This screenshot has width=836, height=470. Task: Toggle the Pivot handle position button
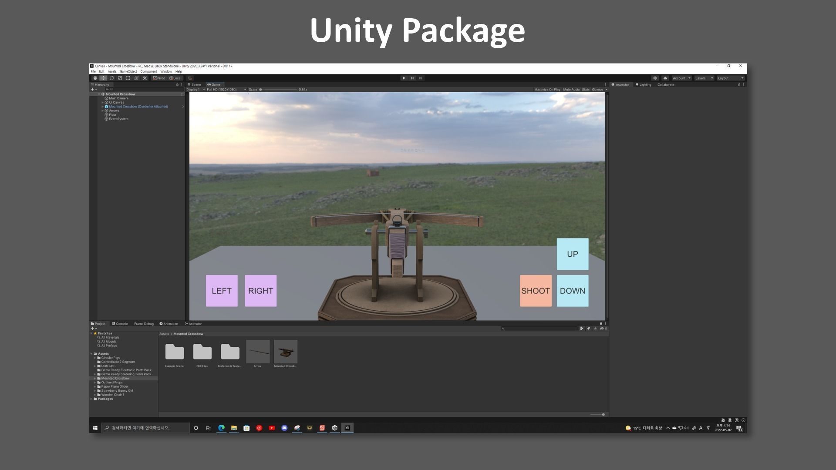click(159, 78)
